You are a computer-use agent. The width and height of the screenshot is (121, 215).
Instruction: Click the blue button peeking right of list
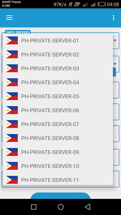point(115,72)
